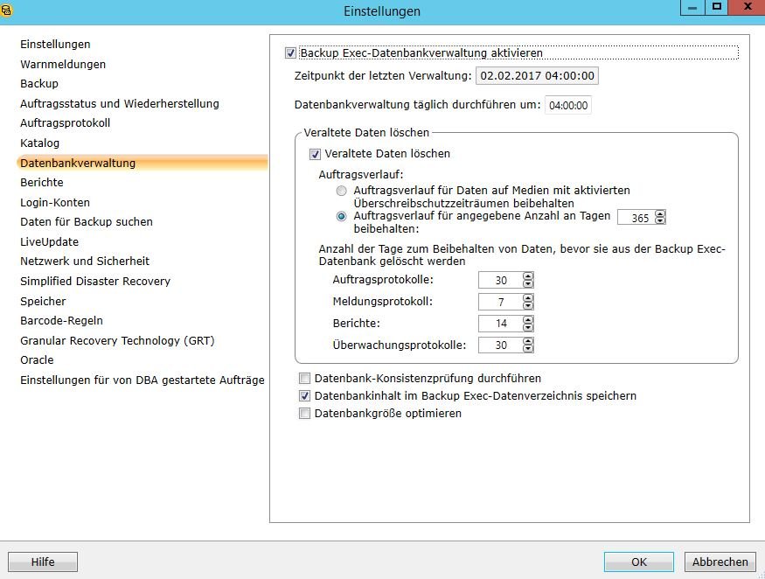The image size is (765, 579).
Task: Open the Oracle settings page
Action: point(37,360)
